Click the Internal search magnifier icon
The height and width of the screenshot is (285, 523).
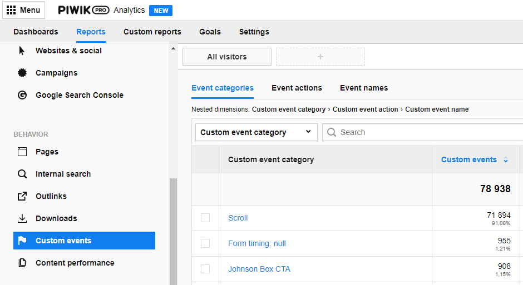pyautogui.click(x=22, y=174)
